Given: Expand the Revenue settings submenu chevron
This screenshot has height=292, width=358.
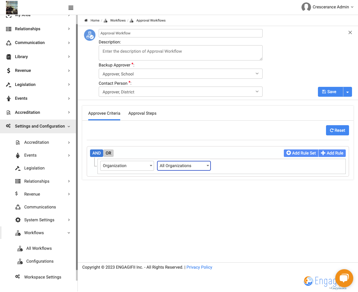Looking at the screenshot, I should [69, 194].
